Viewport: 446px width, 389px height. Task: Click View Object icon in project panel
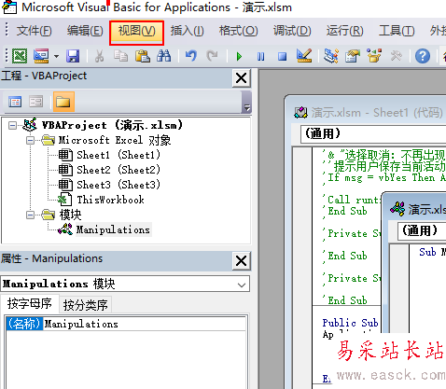(36, 102)
